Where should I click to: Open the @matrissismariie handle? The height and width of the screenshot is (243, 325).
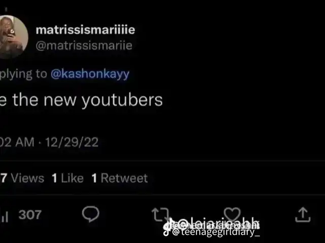[84, 46]
